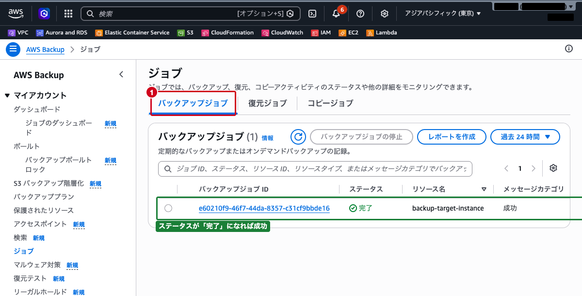Open 復元テスト in sidebar
582x296 pixels.
point(30,278)
